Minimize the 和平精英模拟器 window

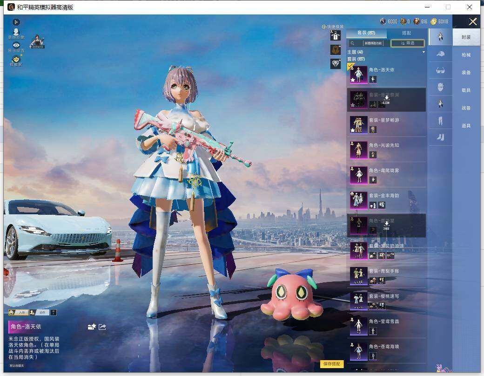(x=428, y=7)
